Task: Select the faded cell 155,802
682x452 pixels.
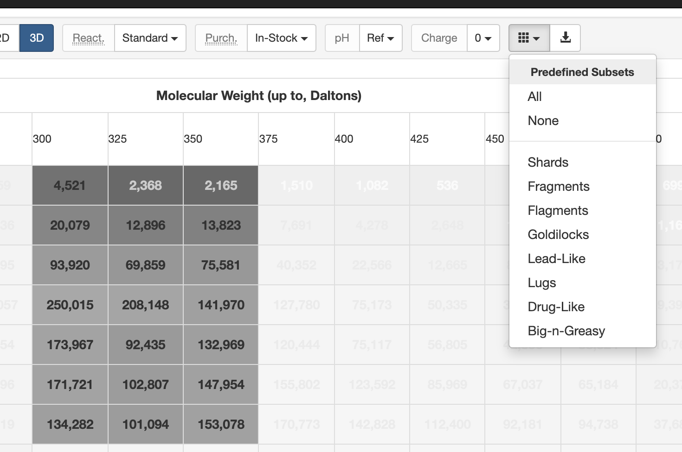Action: pyautogui.click(x=296, y=384)
